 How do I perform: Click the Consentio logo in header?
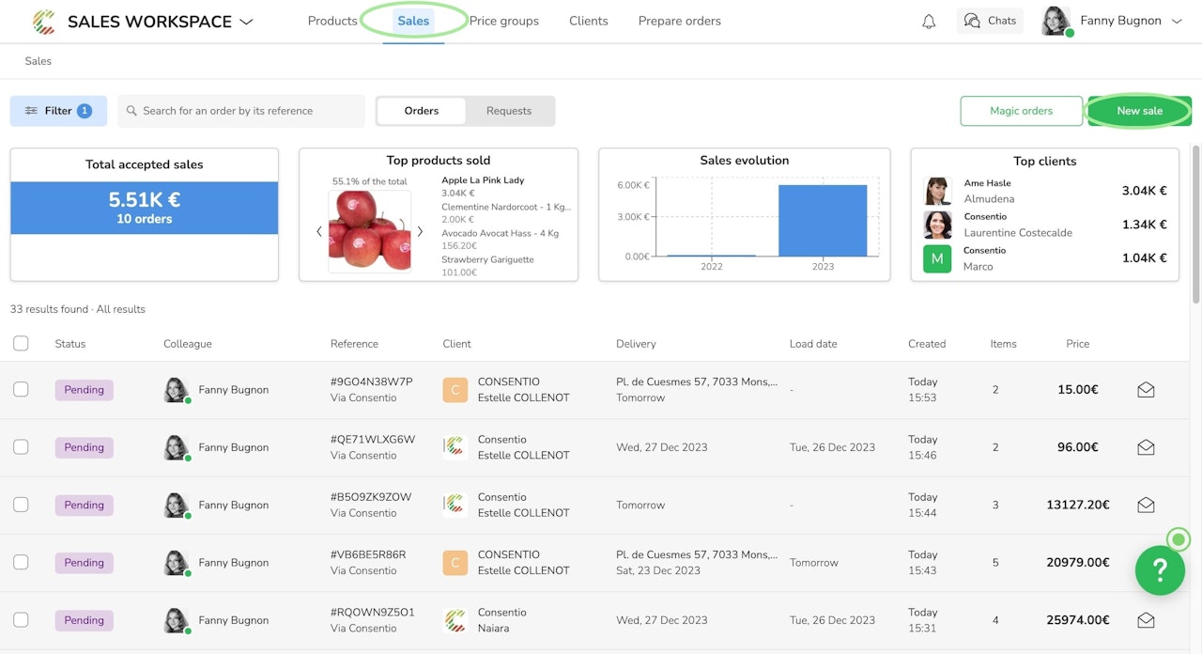click(x=44, y=21)
